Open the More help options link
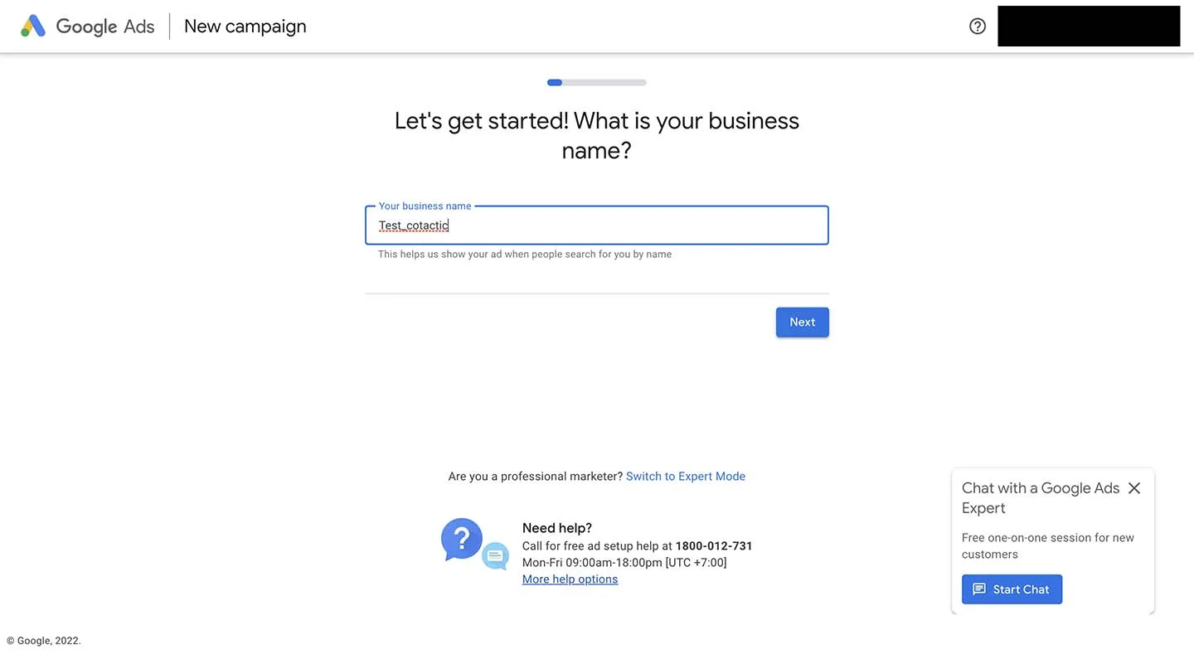This screenshot has height=654, width=1194. 570,579
